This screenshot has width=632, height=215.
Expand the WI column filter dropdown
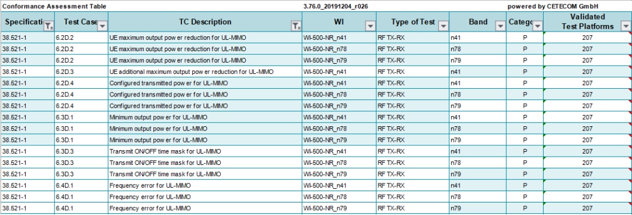point(371,26)
